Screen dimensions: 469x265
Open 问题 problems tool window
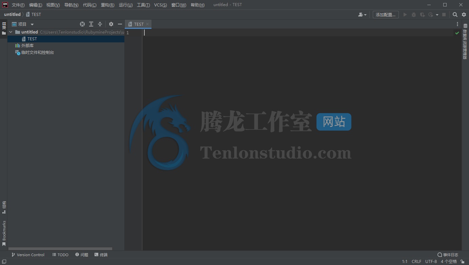coord(82,255)
